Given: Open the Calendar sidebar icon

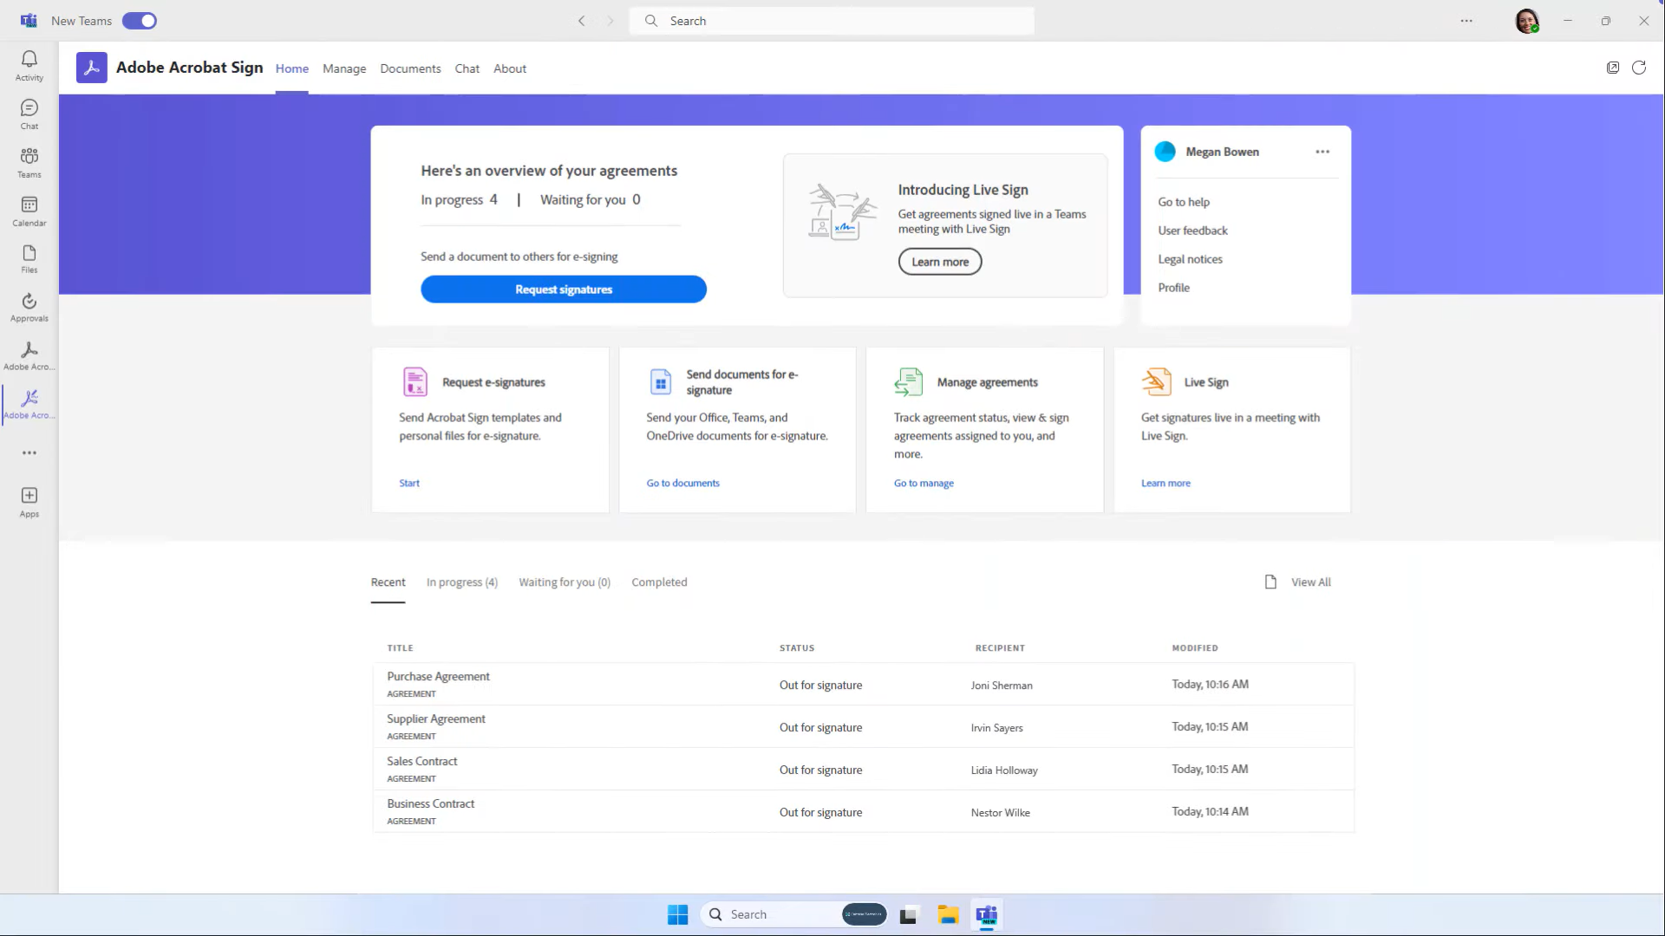Looking at the screenshot, I should (29, 211).
